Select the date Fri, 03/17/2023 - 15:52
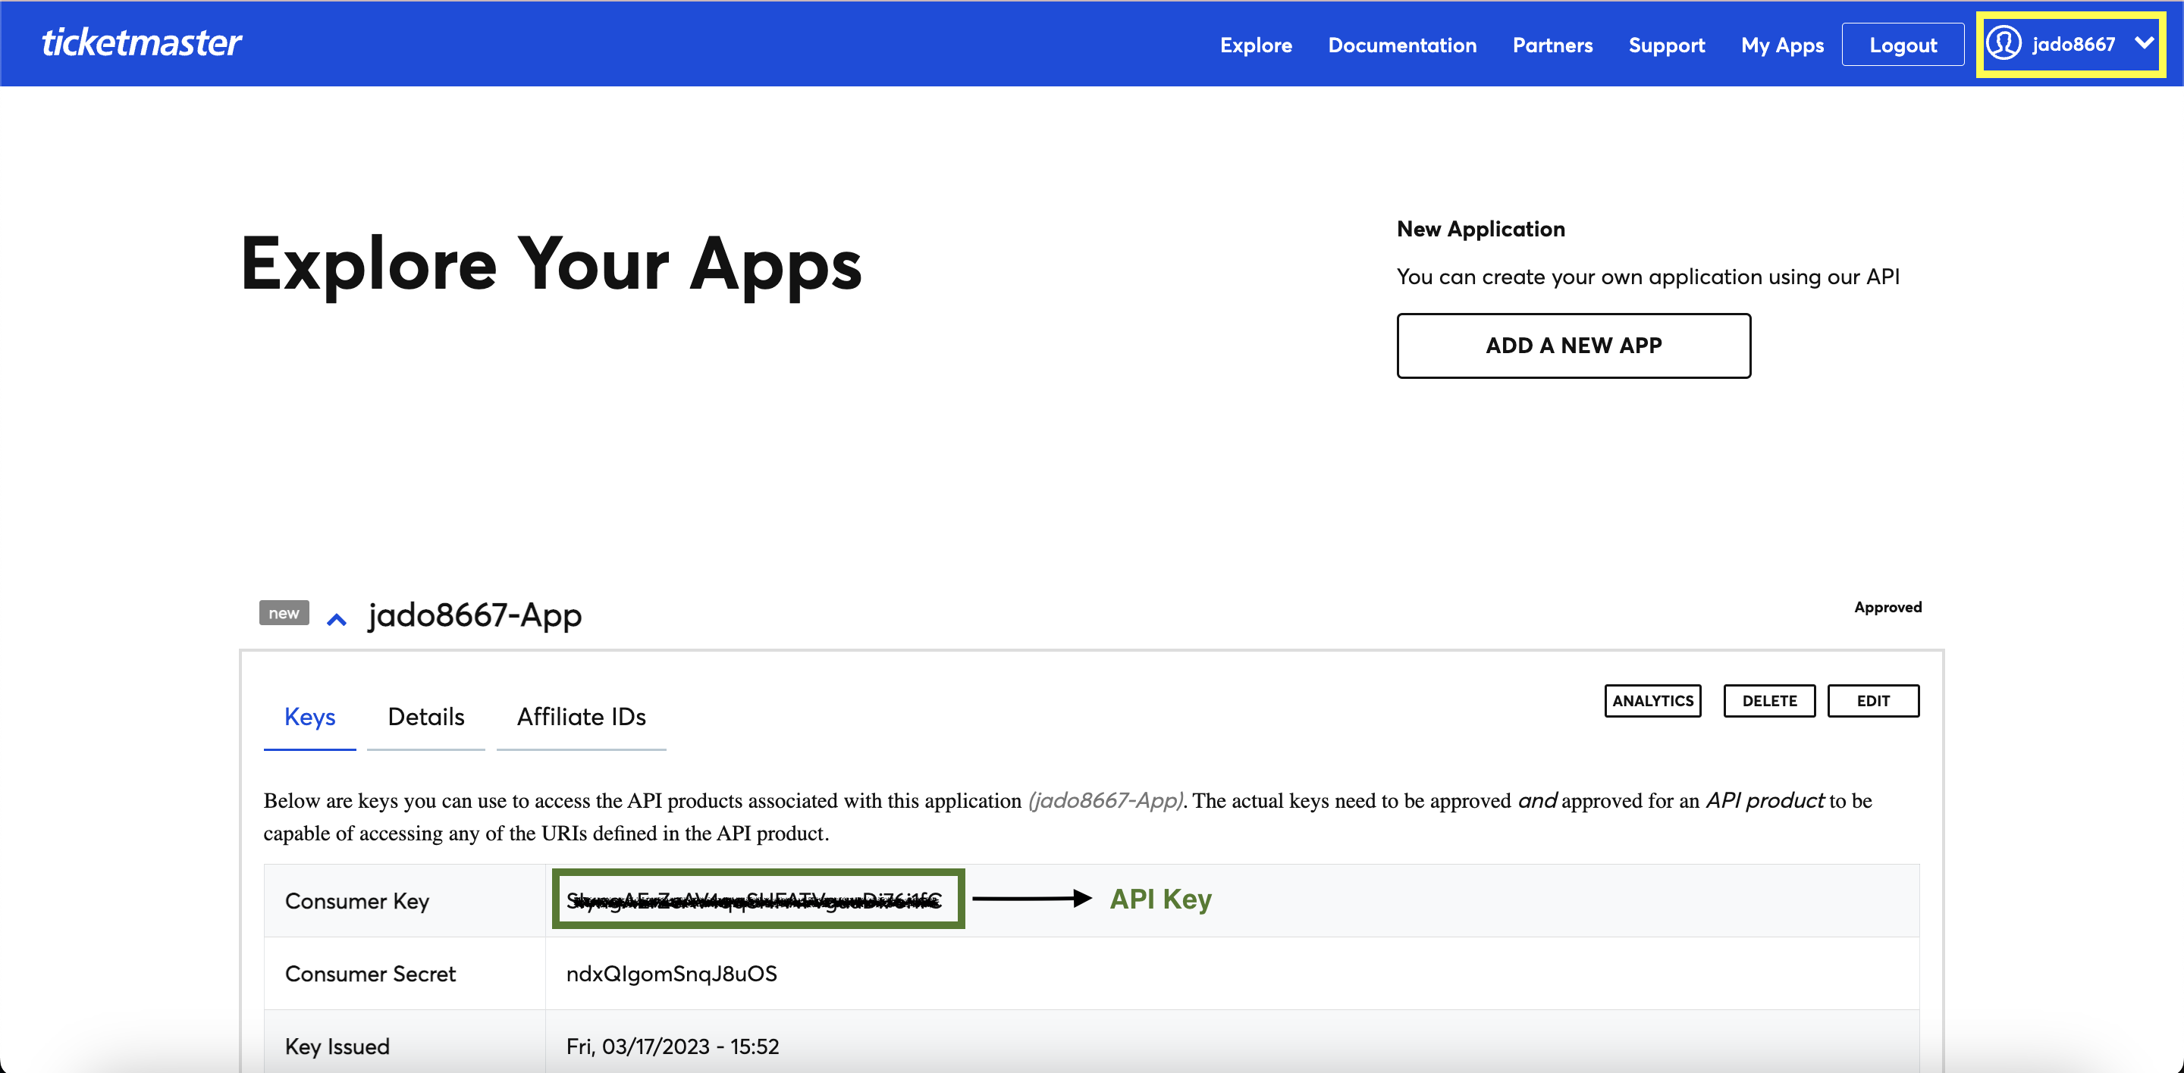Viewport: 2184px width, 1073px height. (673, 1046)
